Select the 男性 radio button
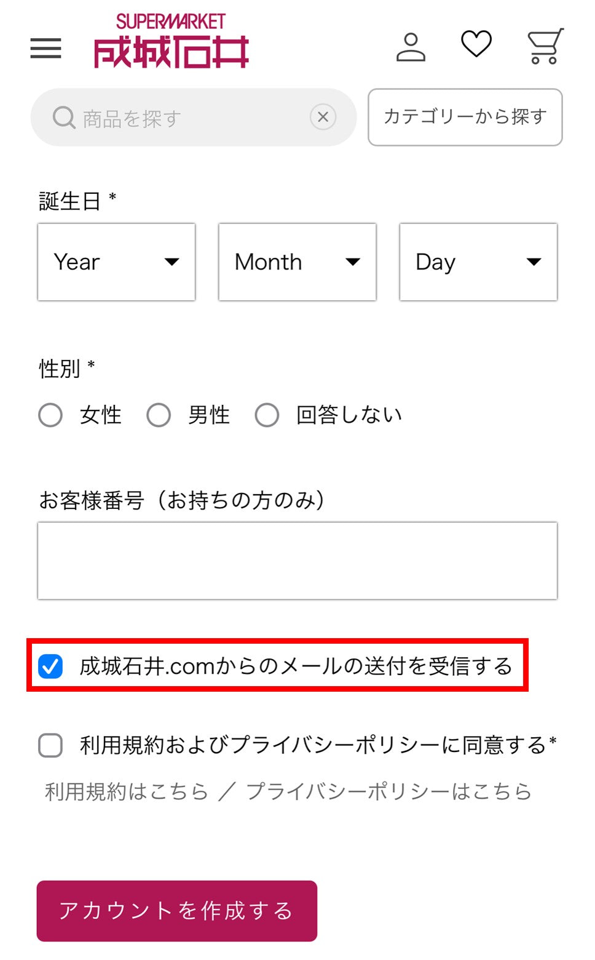This screenshot has width=595, height=960. point(159,415)
